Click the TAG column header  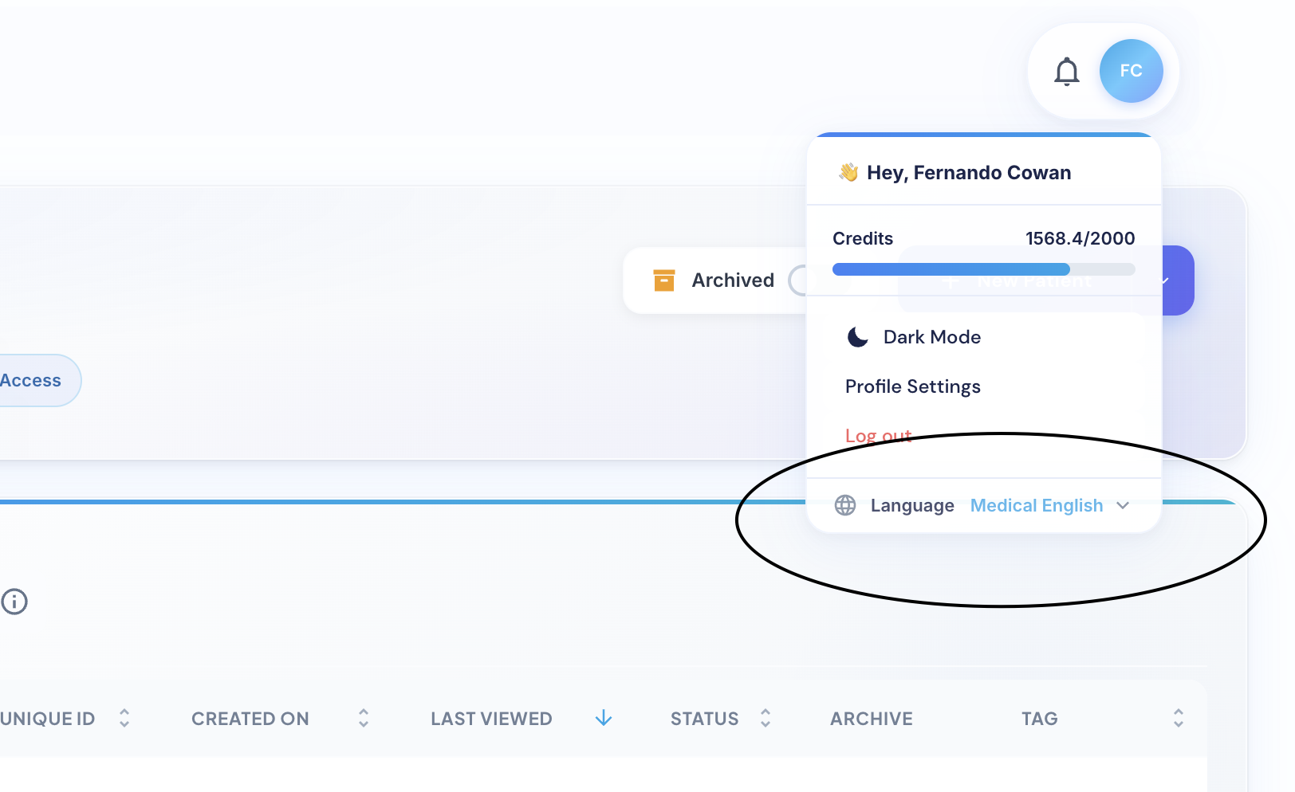pos(1040,719)
